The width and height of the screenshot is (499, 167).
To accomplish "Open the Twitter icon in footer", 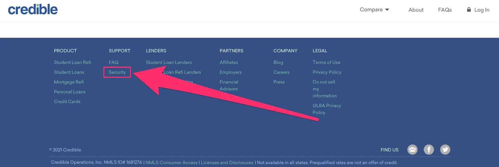I will (x=445, y=150).
